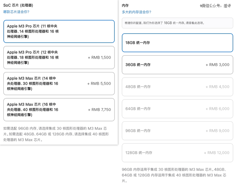236x186 pixels.
Task: Click the '内存' section heading
Action: tap(125, 5)
